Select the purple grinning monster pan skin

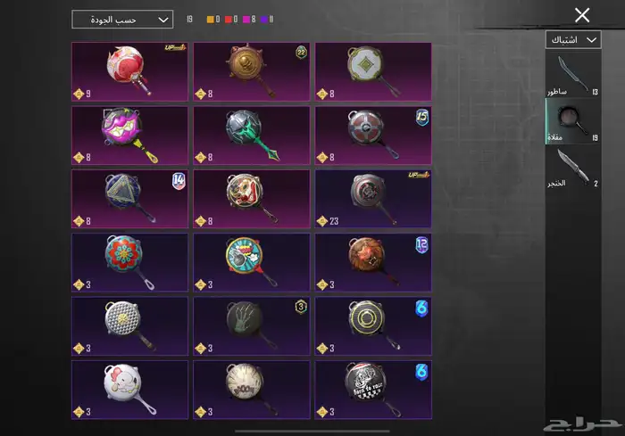coord(129,136)
